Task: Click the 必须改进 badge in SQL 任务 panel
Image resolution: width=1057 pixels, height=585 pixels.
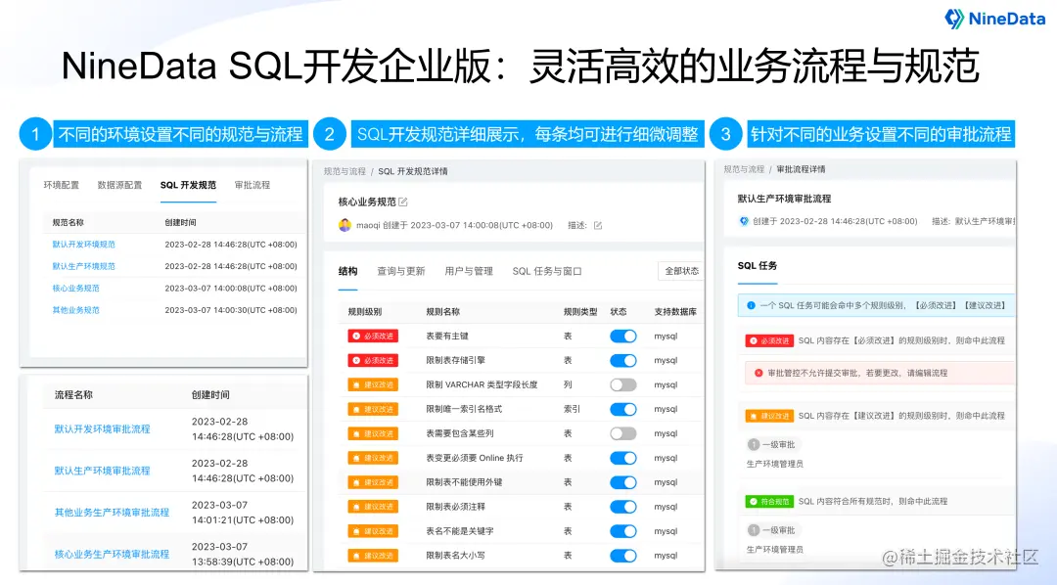Action: click(x=769, y=341)
